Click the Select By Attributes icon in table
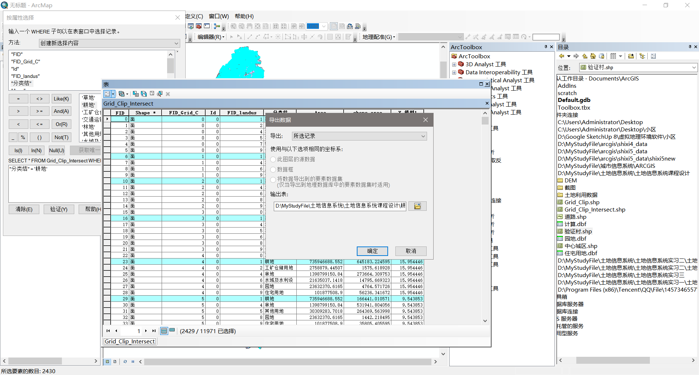Screen dimensions: 699x375 [x=136, y=94]
